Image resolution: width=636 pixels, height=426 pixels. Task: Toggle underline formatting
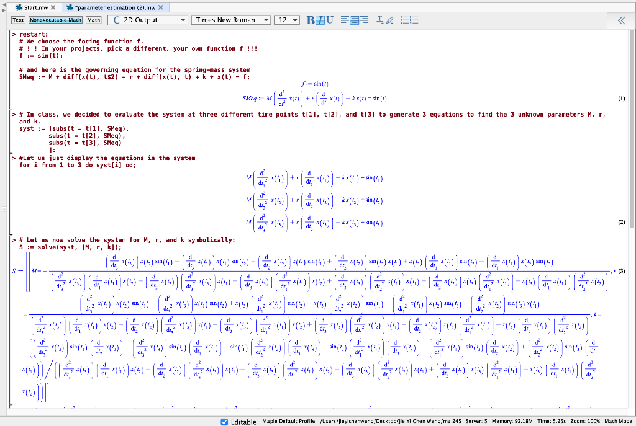(x=330, y=20)
